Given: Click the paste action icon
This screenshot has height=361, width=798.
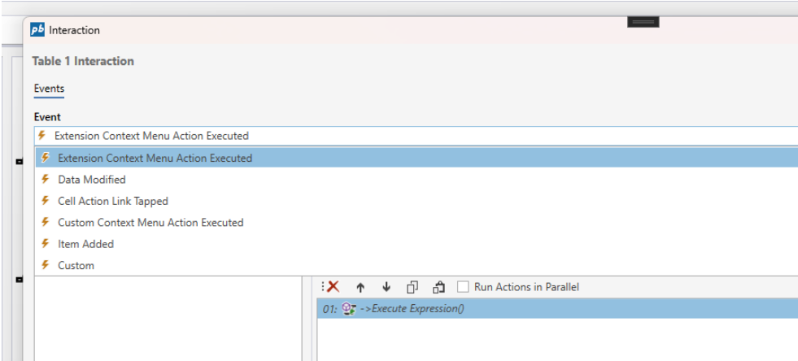Looking at the screenshot, I should (439, 287).
